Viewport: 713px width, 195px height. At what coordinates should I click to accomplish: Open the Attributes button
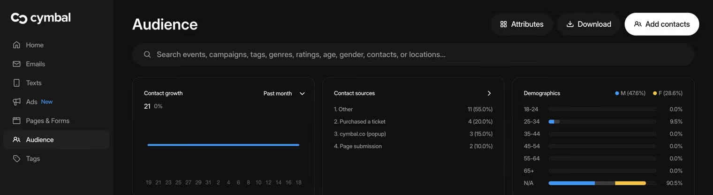(x=521, y=24)
